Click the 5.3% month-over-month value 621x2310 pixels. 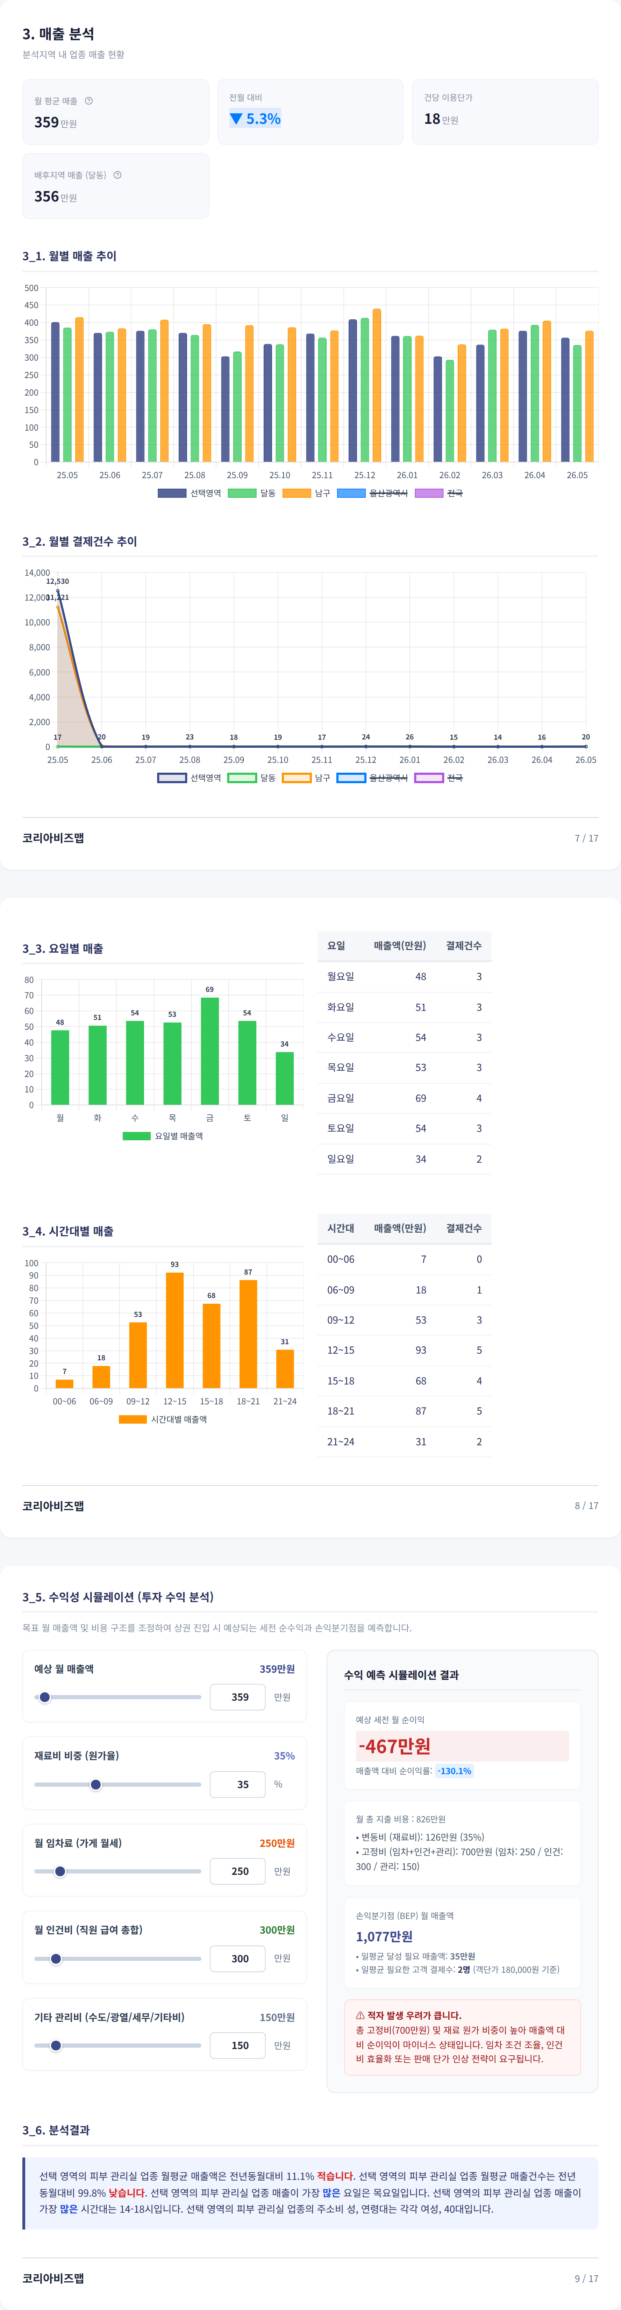pyautogui.click(x=263, y=118)
